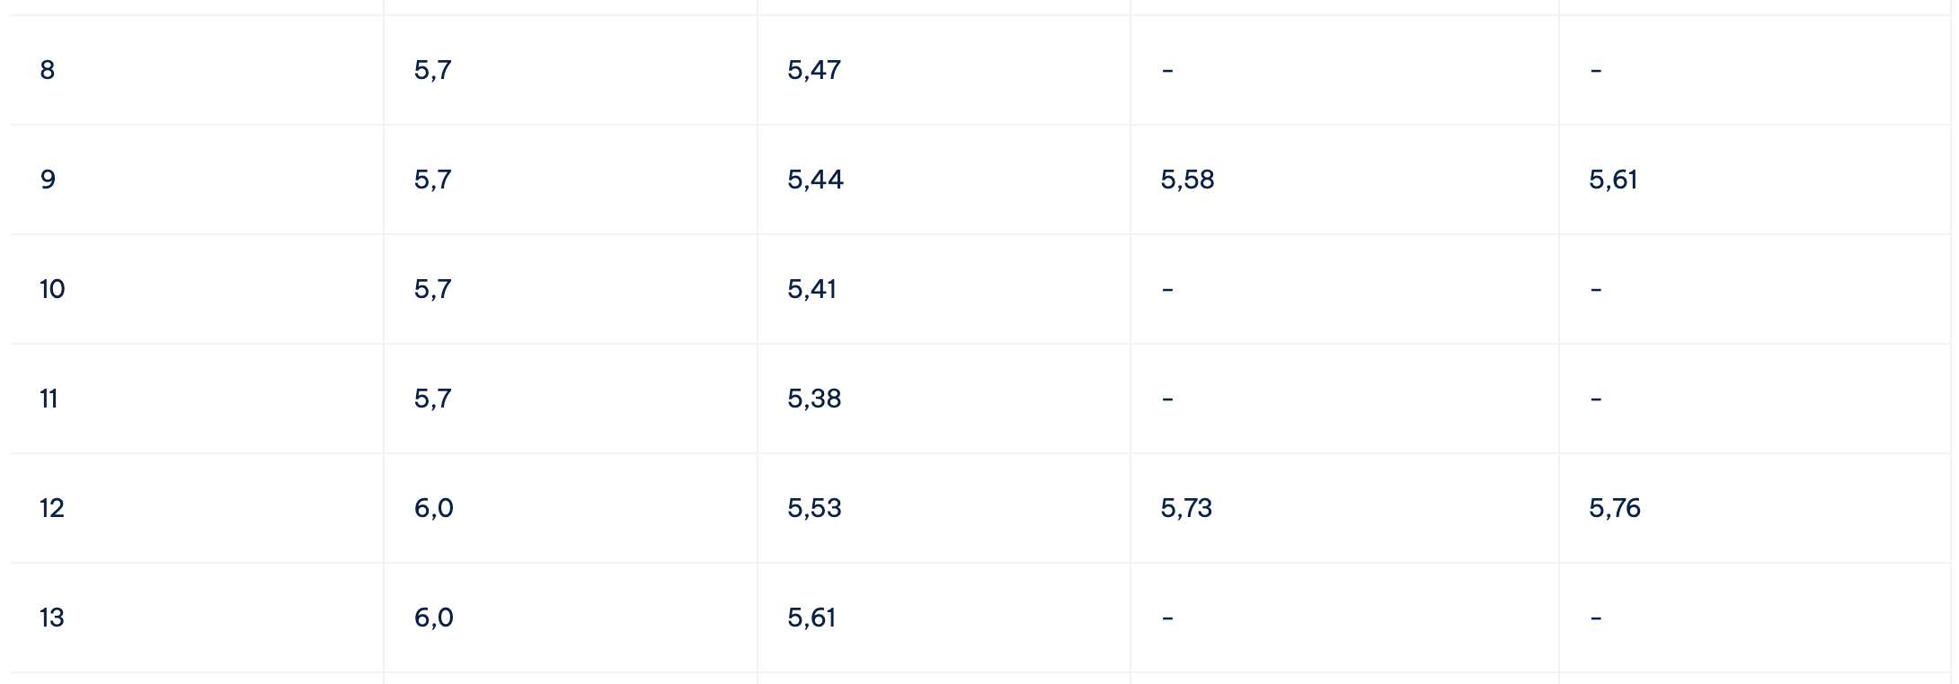The image size is (1959, 684).
Task: Click the 5,61 cell in row 9
Action: [x=1755, y=180]
